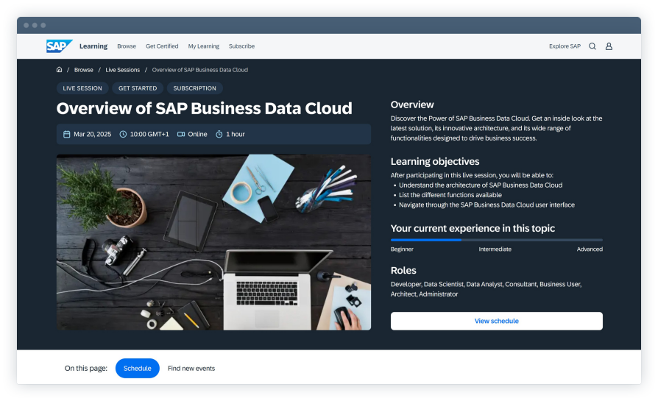Open the Browse menu item
This screenshot has height=401, width=658.
click(127, 46)
